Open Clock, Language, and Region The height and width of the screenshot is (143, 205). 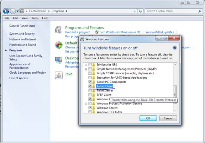pyautogui.click(x=28, y=73)
